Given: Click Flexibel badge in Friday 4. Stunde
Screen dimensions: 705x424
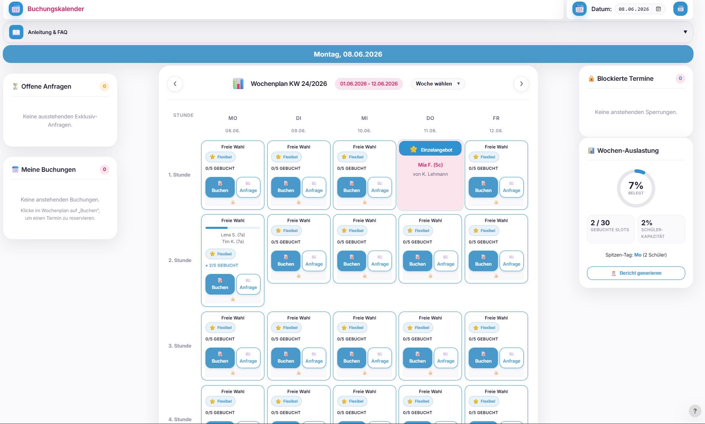Looking at the screenshot, I should (x=484, y=401).
